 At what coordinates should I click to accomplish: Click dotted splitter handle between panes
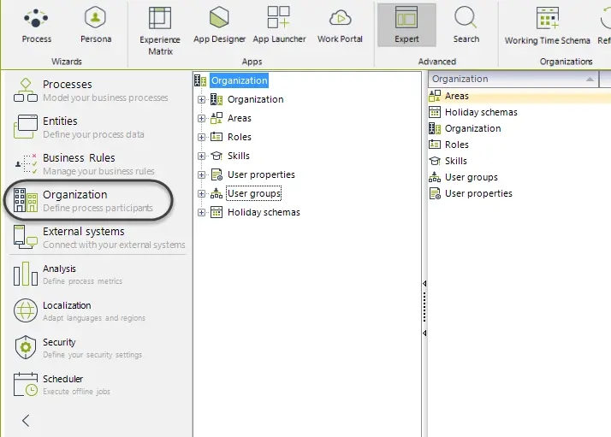(424, 307)
